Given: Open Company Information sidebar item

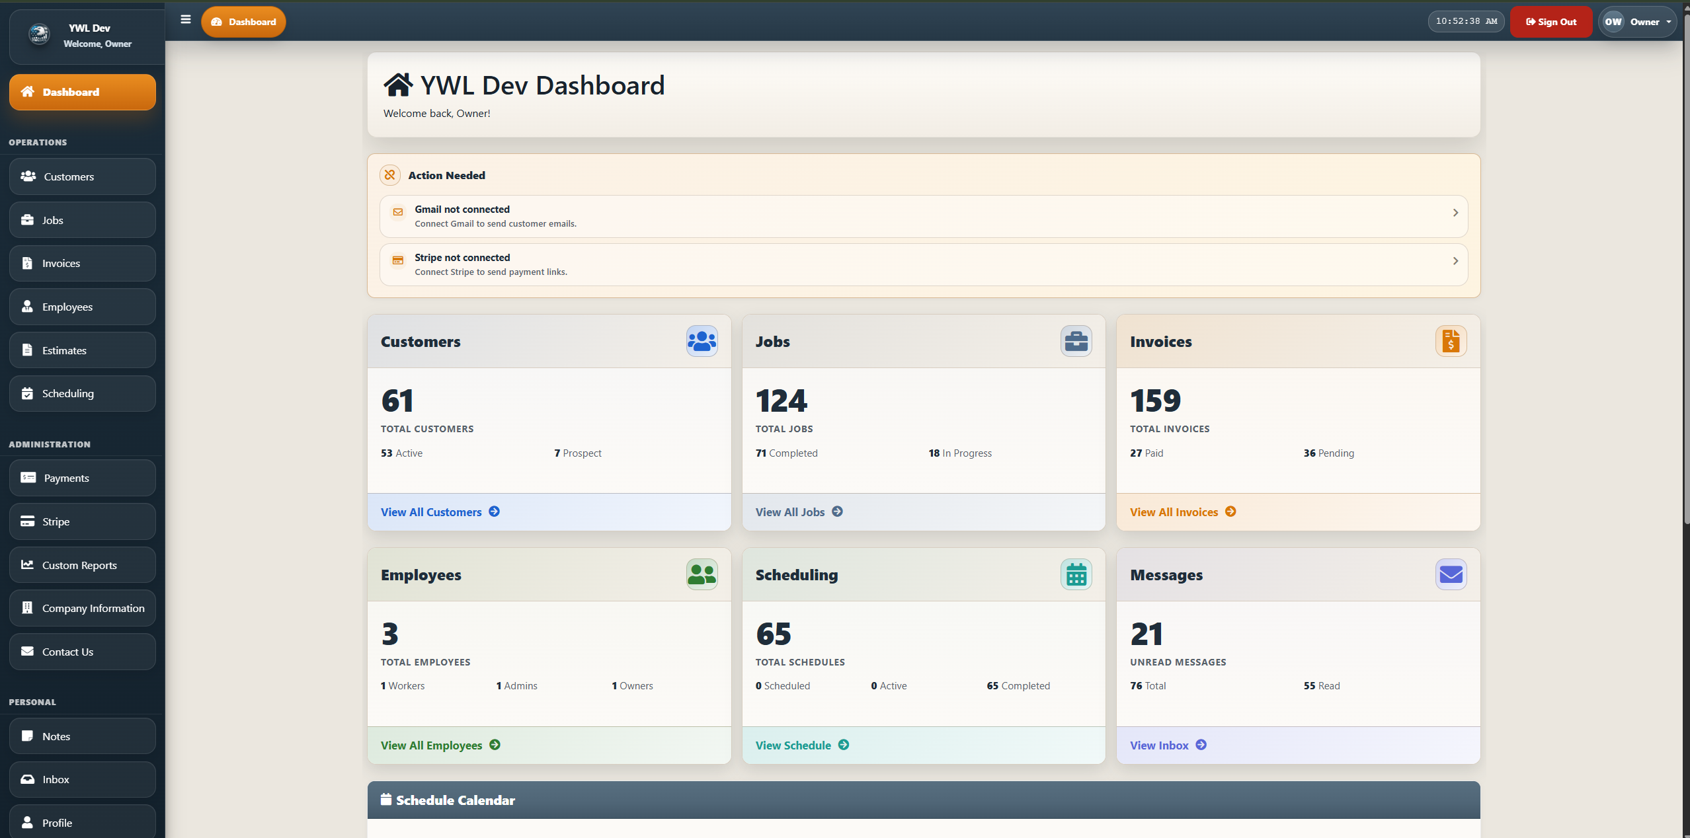Looking at the screenshot, I should (x=83, y=608).
